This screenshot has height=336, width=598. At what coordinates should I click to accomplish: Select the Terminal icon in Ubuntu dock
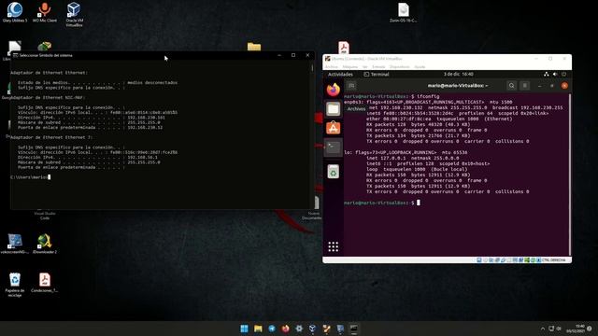pos(333,147)
